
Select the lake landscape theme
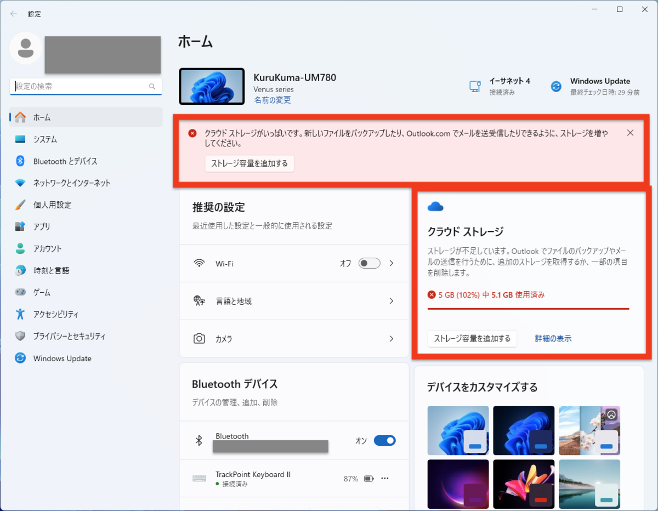tap(589, 484)
